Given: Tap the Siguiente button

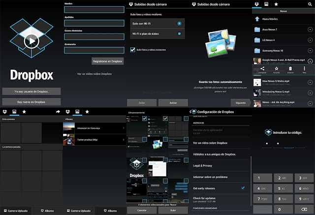Looking at the screenshot, I should 241,103.
